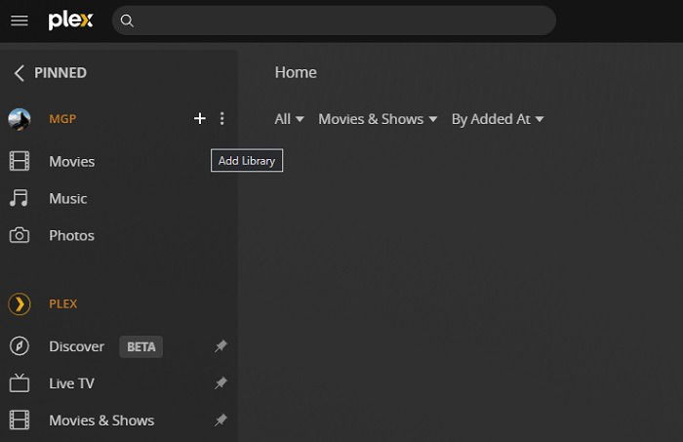Toggle the pin on Movies & Shows
The height and width of the screenshot is (442, 683).
221,421
